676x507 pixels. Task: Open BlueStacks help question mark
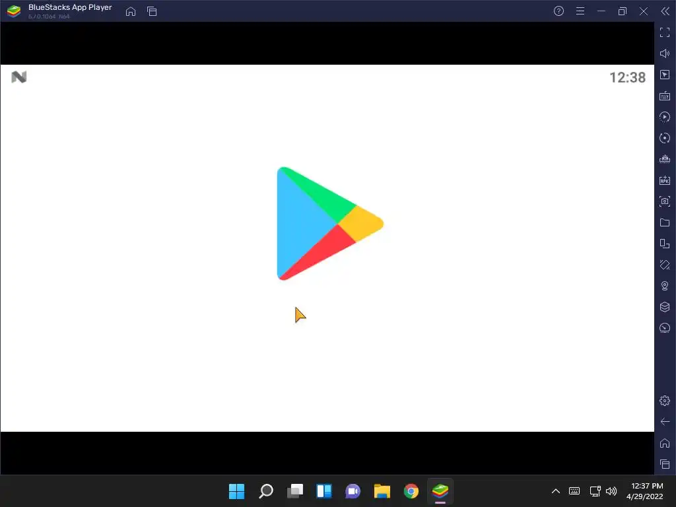pos(558,11)
